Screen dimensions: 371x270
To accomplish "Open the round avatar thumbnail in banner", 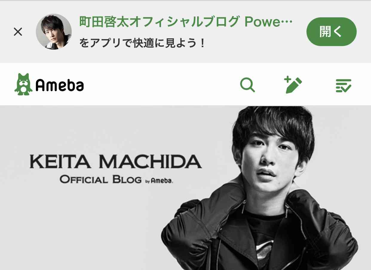I will tap(54, 31).
